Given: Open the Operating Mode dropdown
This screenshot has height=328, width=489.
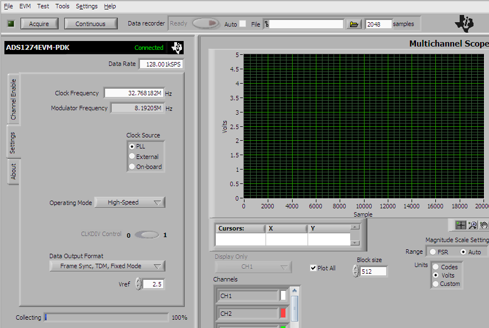Looking at the screenshot, I should 130,203.
